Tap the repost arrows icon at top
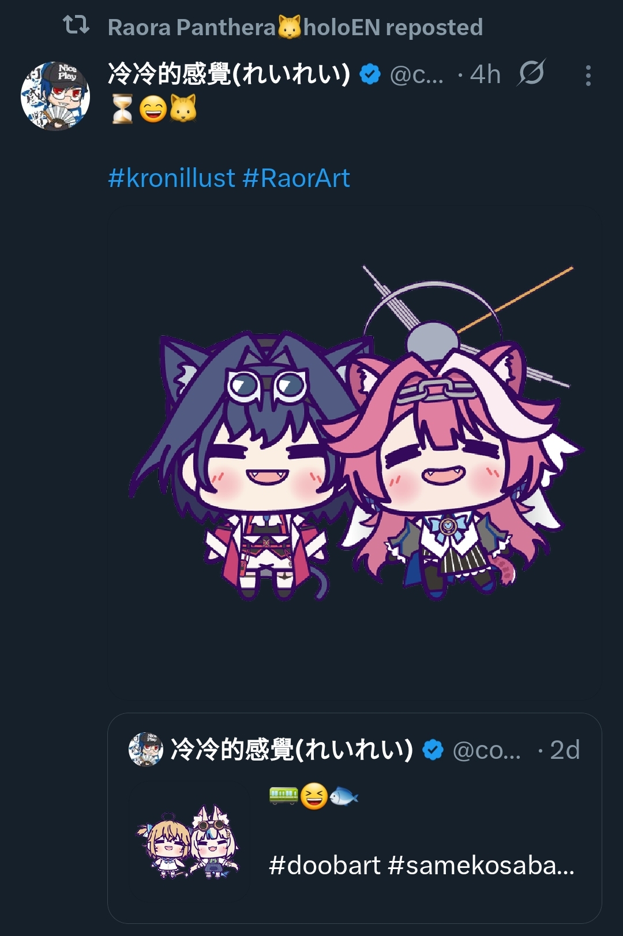 76,25
